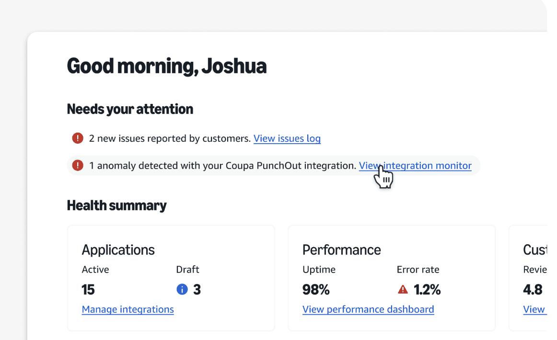This screenshot has height=340, width=557.
Task: Open View performance dashboard link
Action: pyautogui.click(x=368, y=309)
